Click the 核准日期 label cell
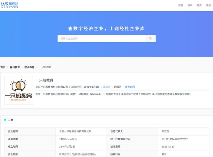This screenshot has height=157, width=213. (x=132, y=147)
